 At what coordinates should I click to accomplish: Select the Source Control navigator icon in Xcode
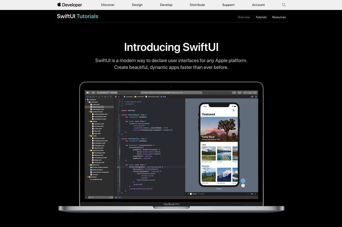coord(91,96)
